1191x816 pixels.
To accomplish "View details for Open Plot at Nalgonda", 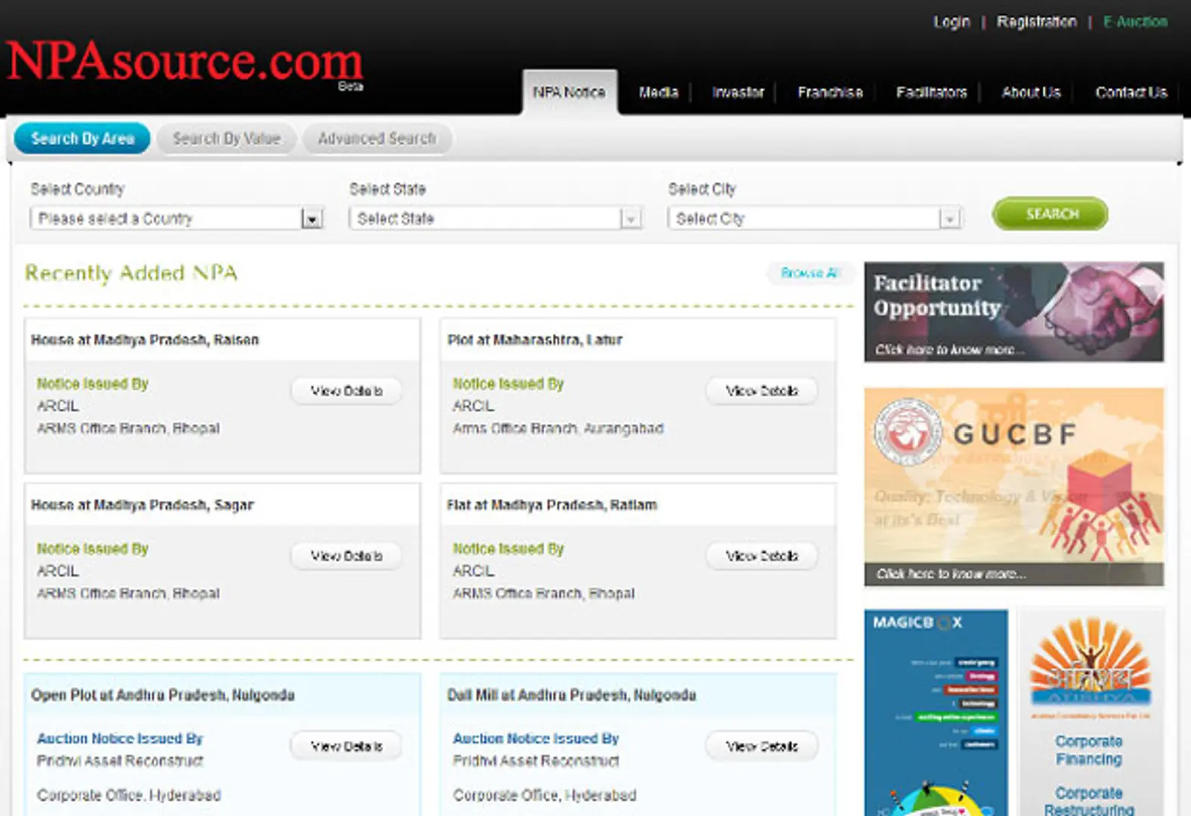I will pyautogui.click(x=346, y=746).
